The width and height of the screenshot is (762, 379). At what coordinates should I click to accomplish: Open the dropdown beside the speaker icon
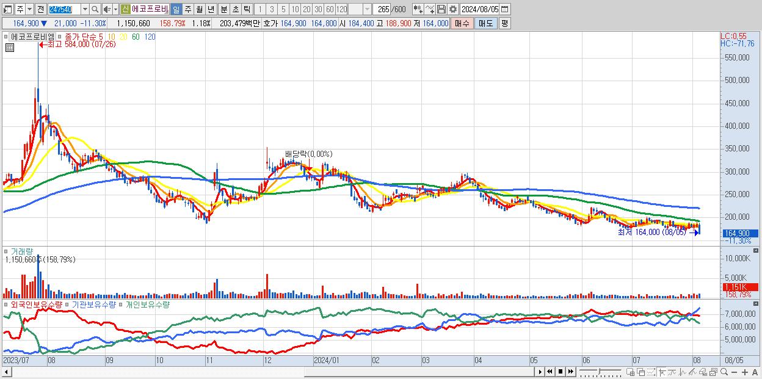click(x=115, y=9)
